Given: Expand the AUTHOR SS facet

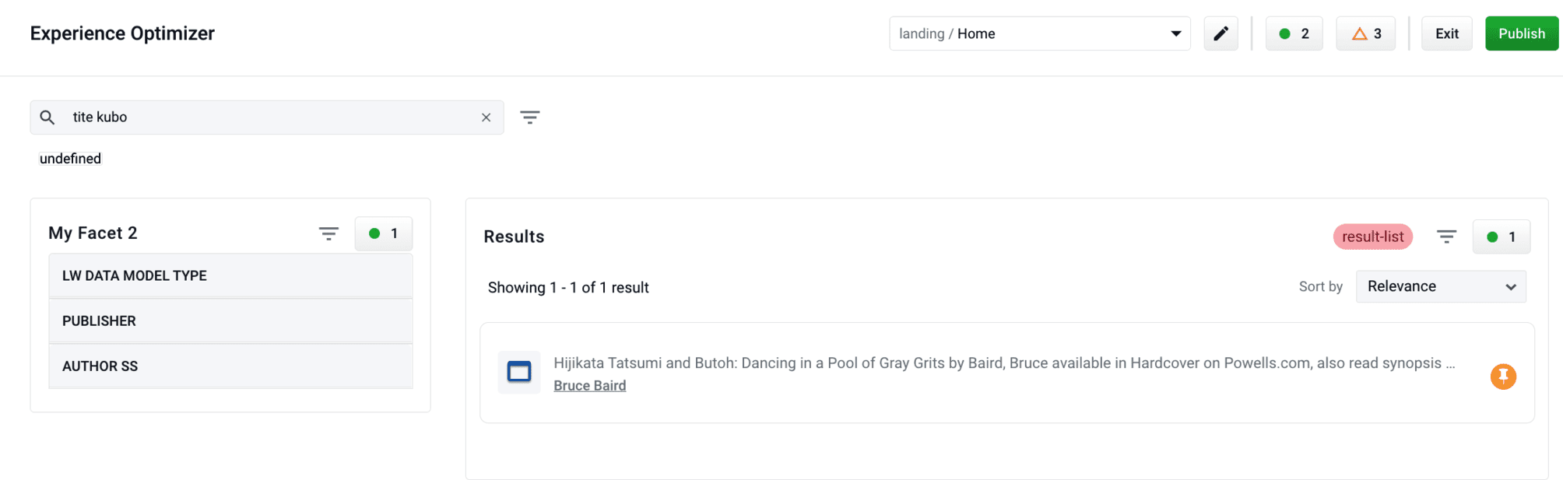Looking at the screenshot, I should point(230,366).
